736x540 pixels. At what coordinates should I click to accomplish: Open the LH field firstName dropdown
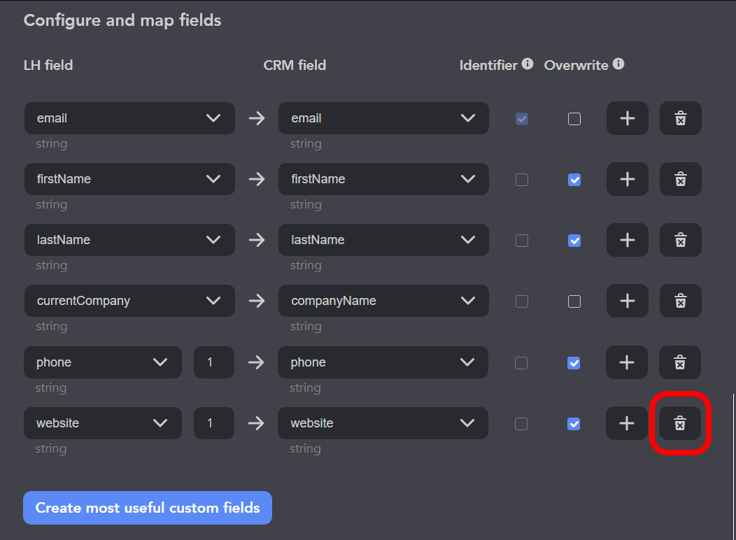[x=129, y=179]
